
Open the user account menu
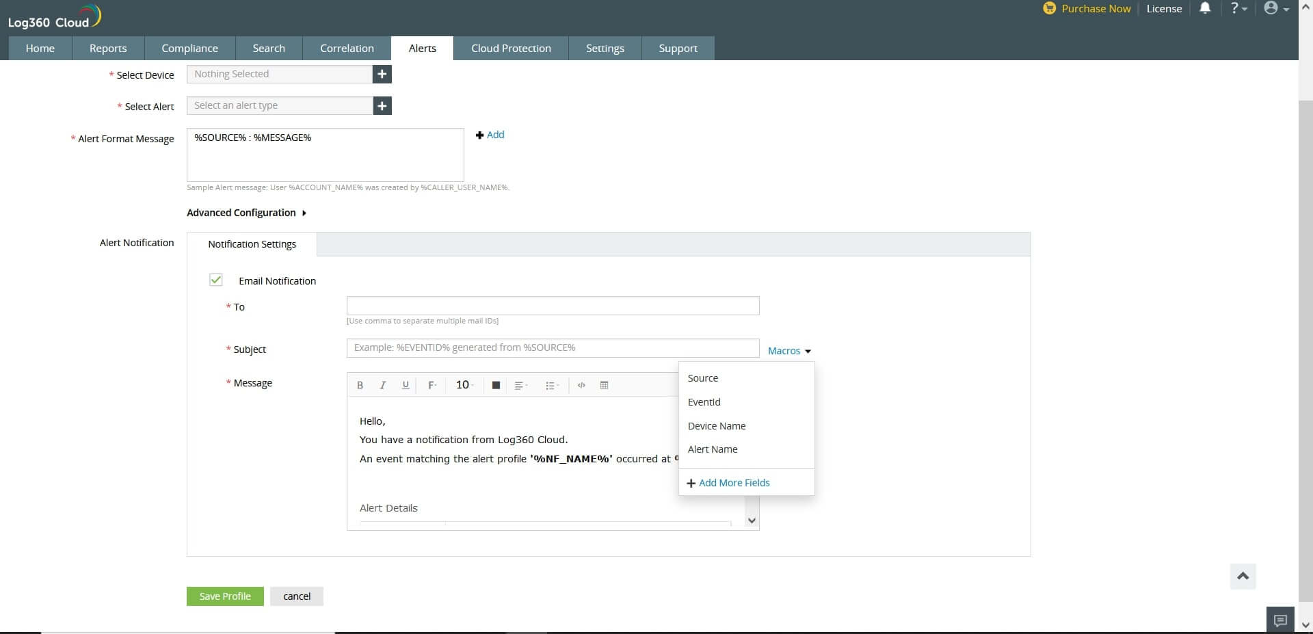tap(1276, 8)
